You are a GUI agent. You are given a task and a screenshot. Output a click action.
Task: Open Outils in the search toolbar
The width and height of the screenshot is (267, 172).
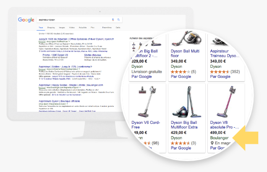pos(118,28)
